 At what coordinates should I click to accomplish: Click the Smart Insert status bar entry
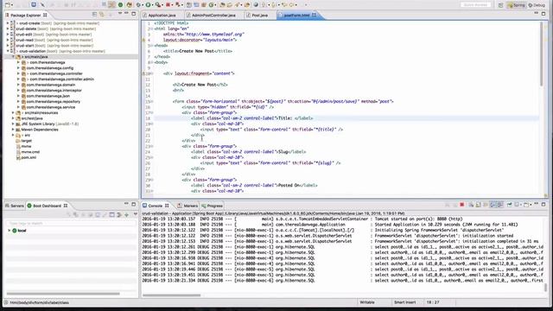(x=404, y=302)
